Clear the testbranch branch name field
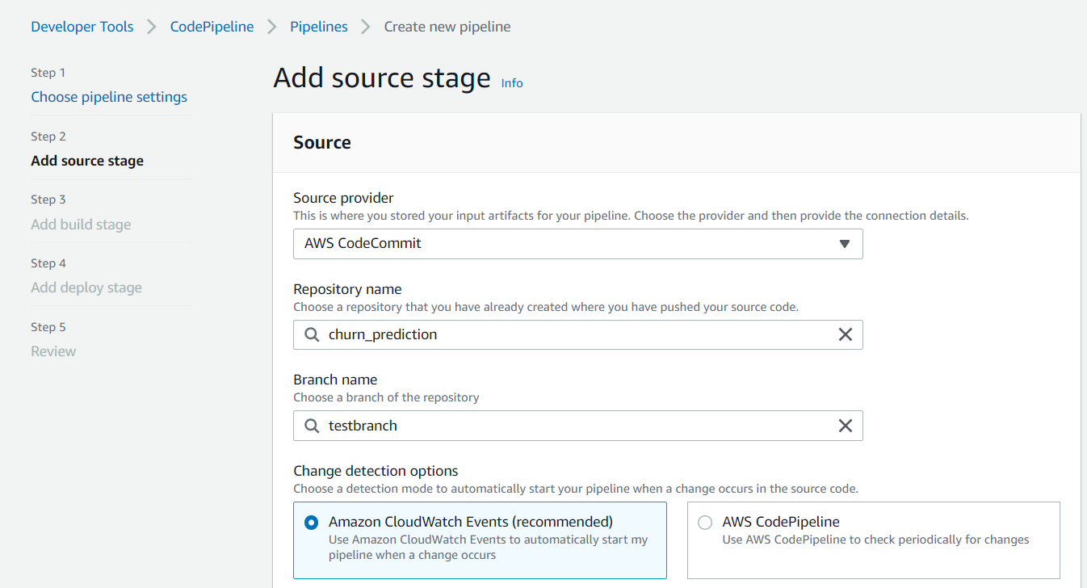This screenshot has width=1087, height=588. 846,426
